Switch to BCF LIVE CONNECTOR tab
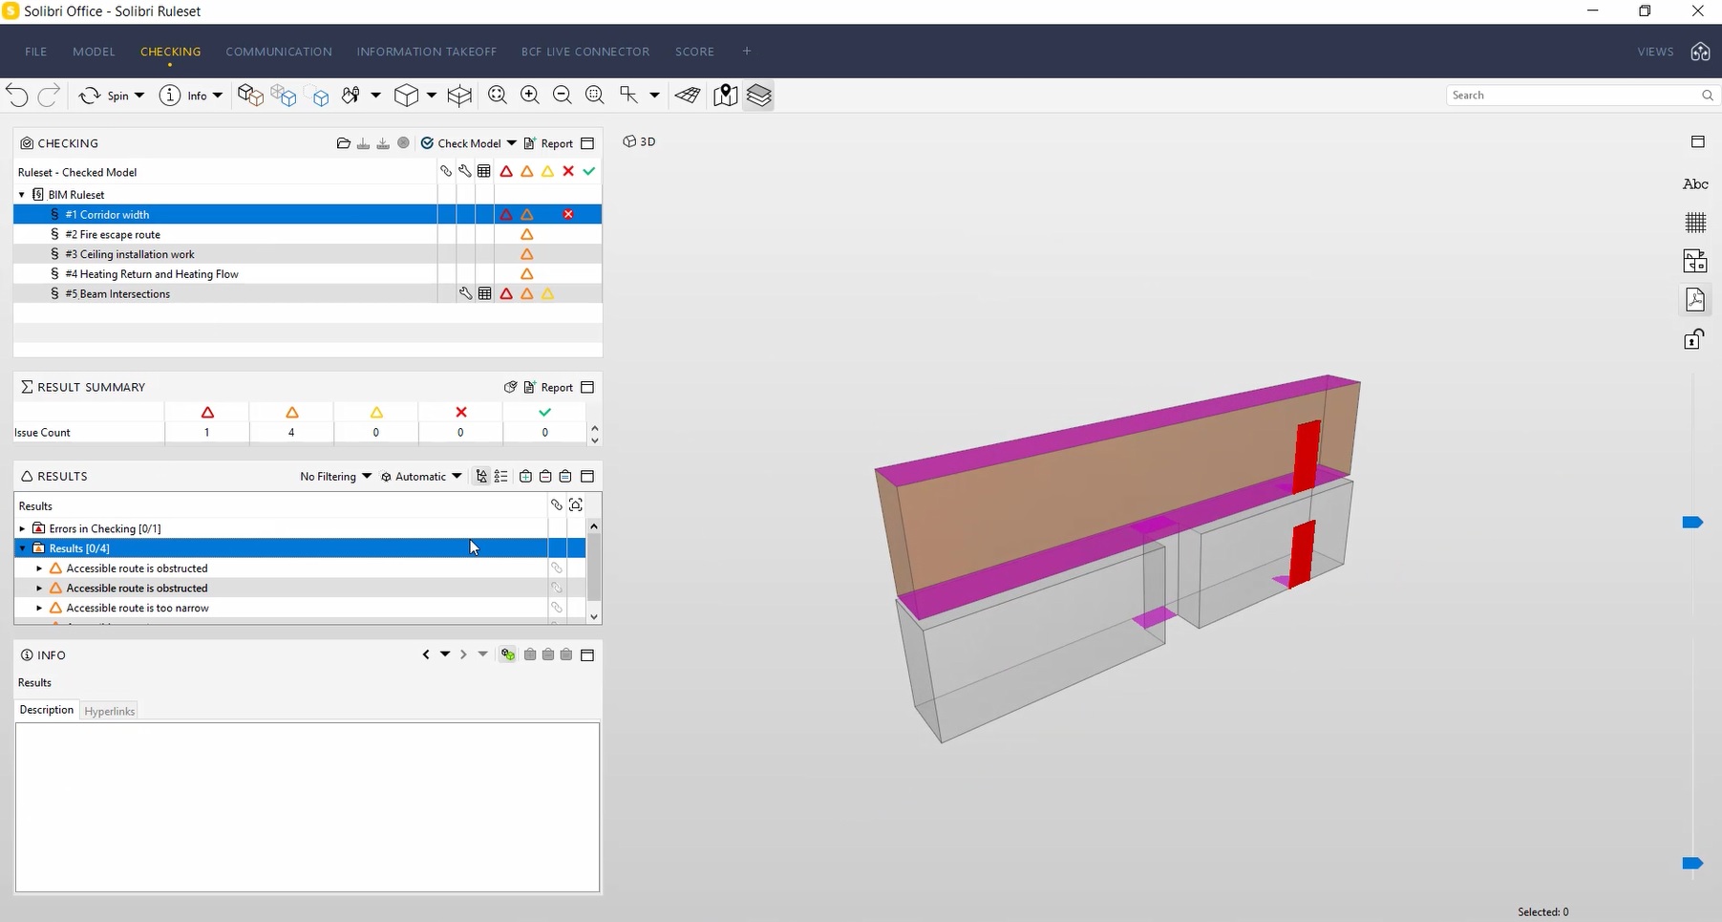This screenshot has width=1722, height=922. (585, 52)
